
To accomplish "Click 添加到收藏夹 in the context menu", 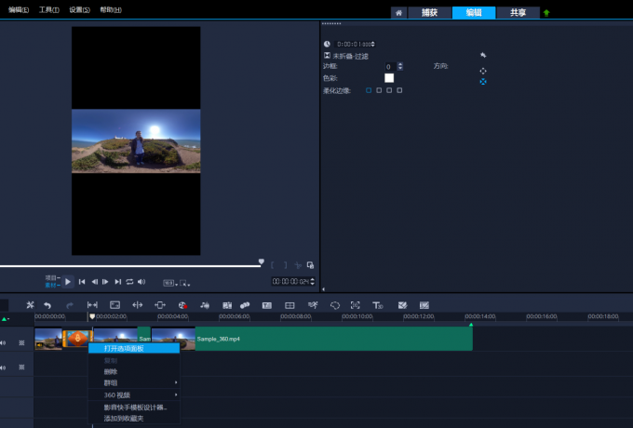I will [125, 418].
